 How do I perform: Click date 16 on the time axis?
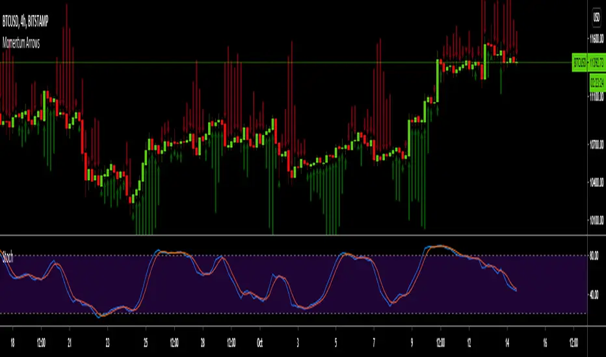coord(545,343)
